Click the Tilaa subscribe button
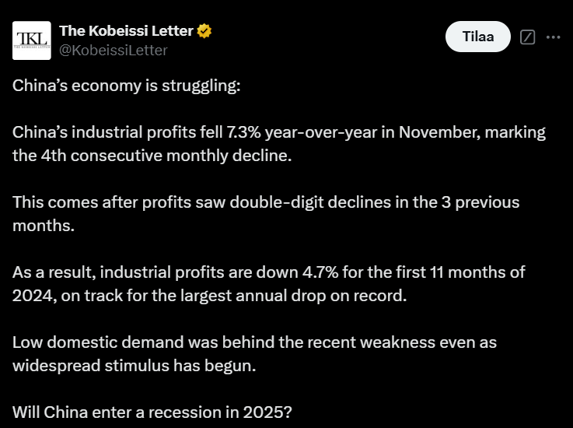 click(478, 37)
